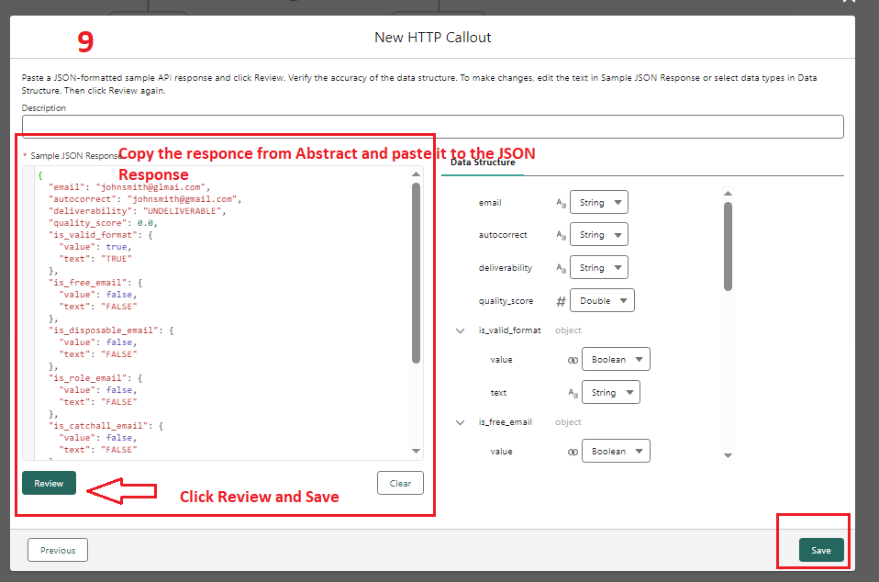Open the is_valid_format value Boolean dropdown
The width and height of the screenshot is (879, 582).
(616, 359)
